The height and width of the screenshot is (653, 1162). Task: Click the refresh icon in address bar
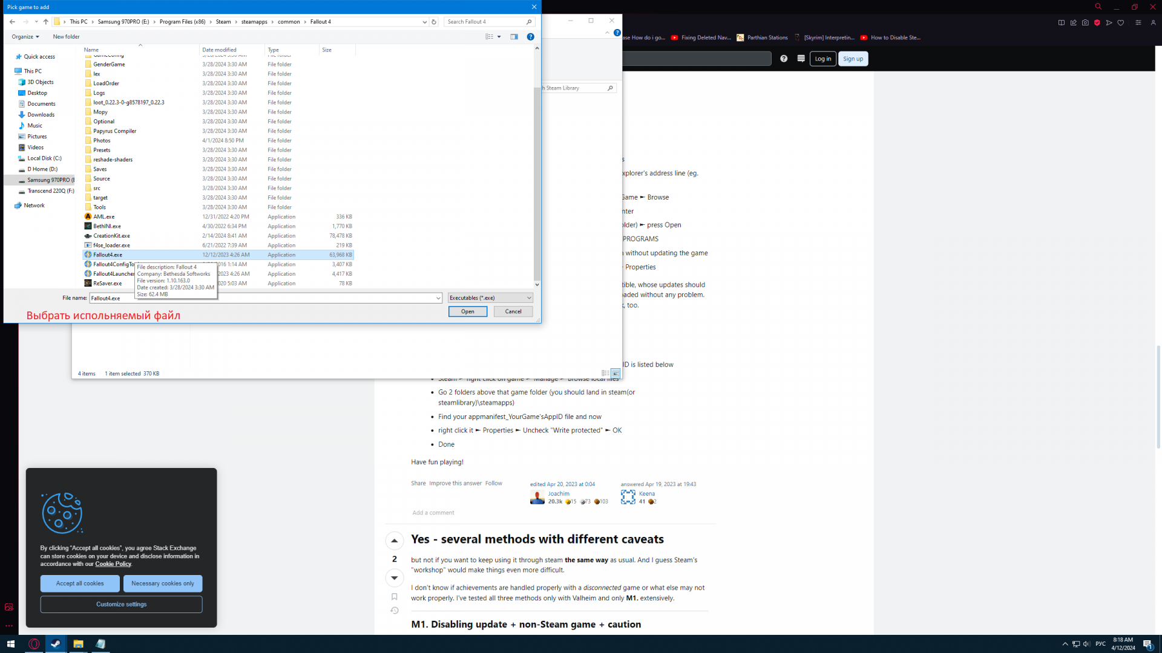(x=433, y=22)
